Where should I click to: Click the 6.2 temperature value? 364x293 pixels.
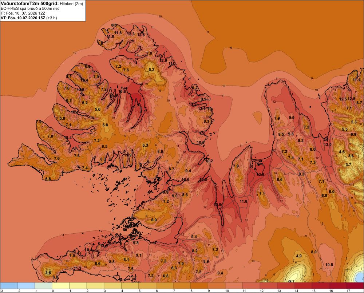(x=85, y=103)
